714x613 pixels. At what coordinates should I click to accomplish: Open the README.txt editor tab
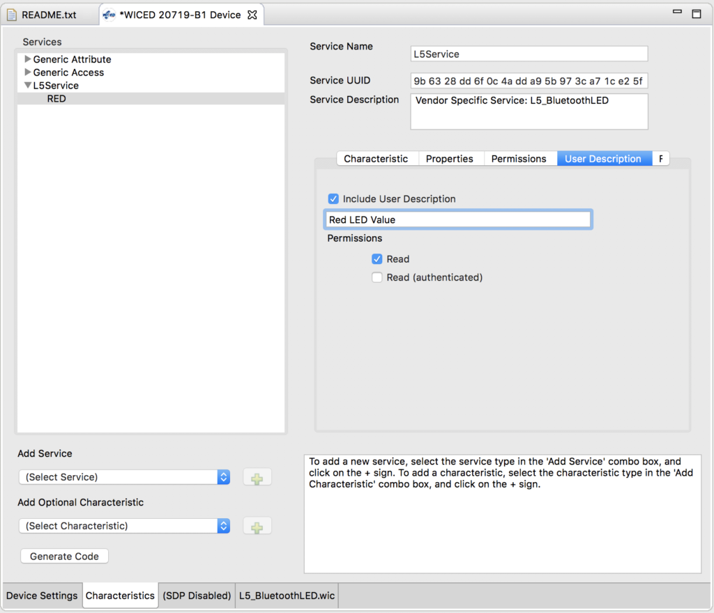pyautogui.click(x=49, y=15)
